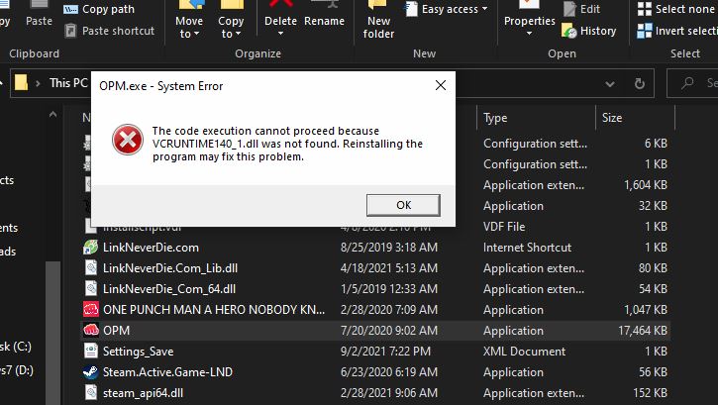Click the Edit button in Open group

click(x=582, y=9)
